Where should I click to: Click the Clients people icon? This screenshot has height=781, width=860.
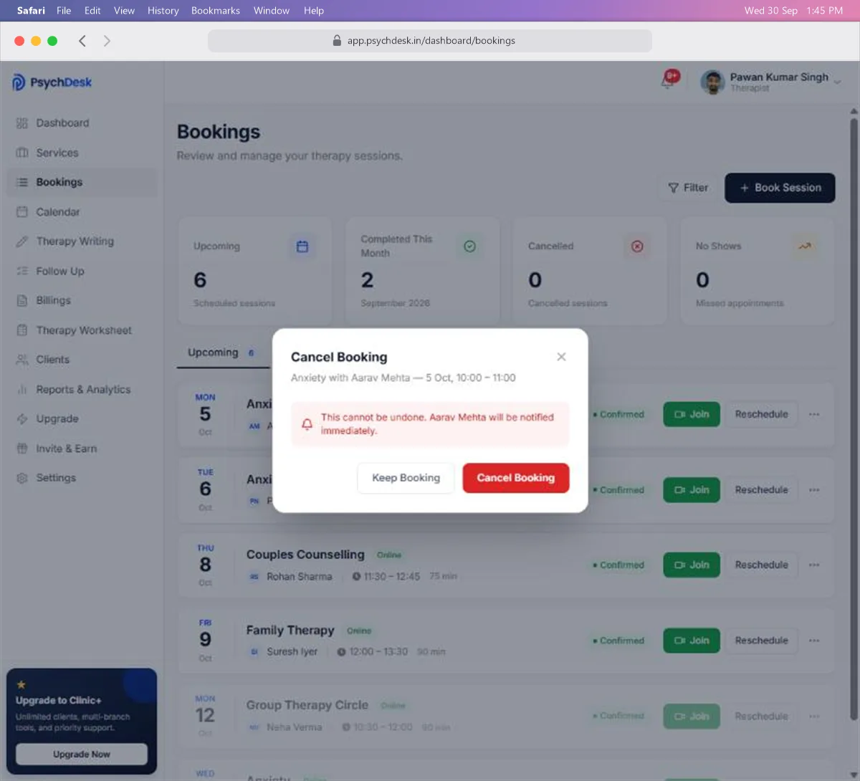tap(22, 360)
